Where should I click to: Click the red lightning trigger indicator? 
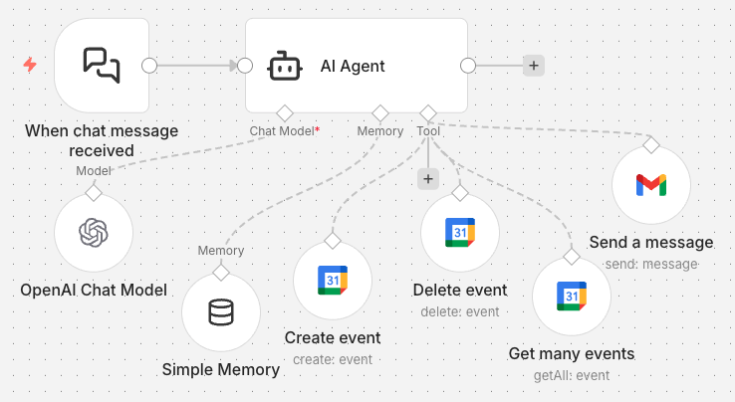pyautogui.click(x=30, y=65)
